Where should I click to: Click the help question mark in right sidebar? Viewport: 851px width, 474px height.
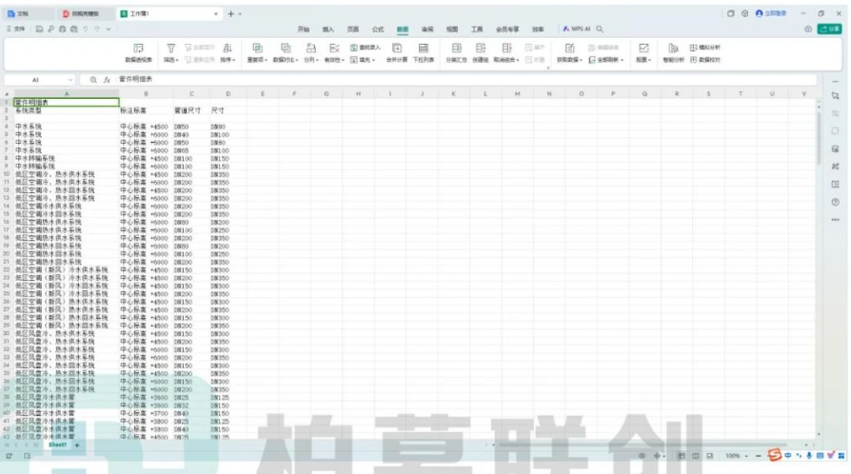(835, 202)
